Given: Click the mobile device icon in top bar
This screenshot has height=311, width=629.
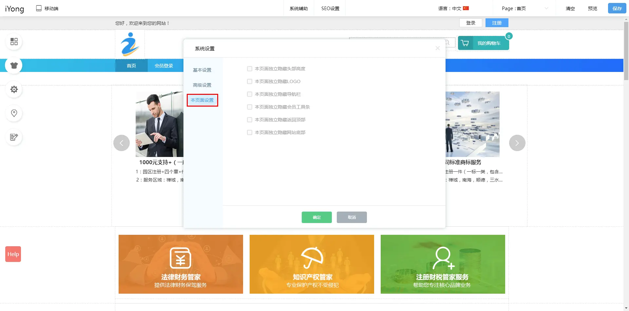Looking at the screenshot, I should [39, 8].
